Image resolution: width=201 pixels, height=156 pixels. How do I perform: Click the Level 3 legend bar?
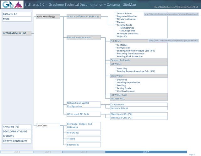click(x=84, y=152)
